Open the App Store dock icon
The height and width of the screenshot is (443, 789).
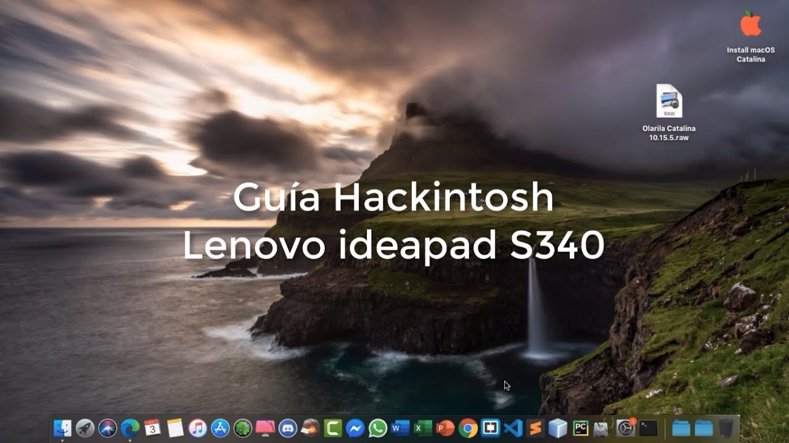click(220, 428)
